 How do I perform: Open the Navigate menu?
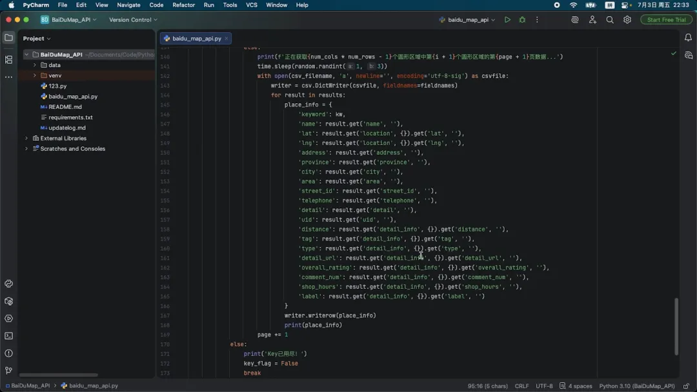point(128,5)
